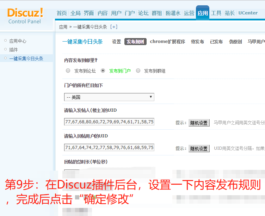Click the reply user UID input field
The image size is (265, 216).
(x=109, y=148)
